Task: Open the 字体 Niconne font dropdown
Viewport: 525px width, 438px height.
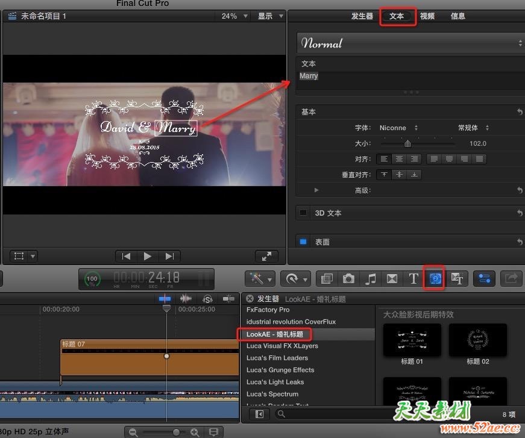Action: click(398, 128)
